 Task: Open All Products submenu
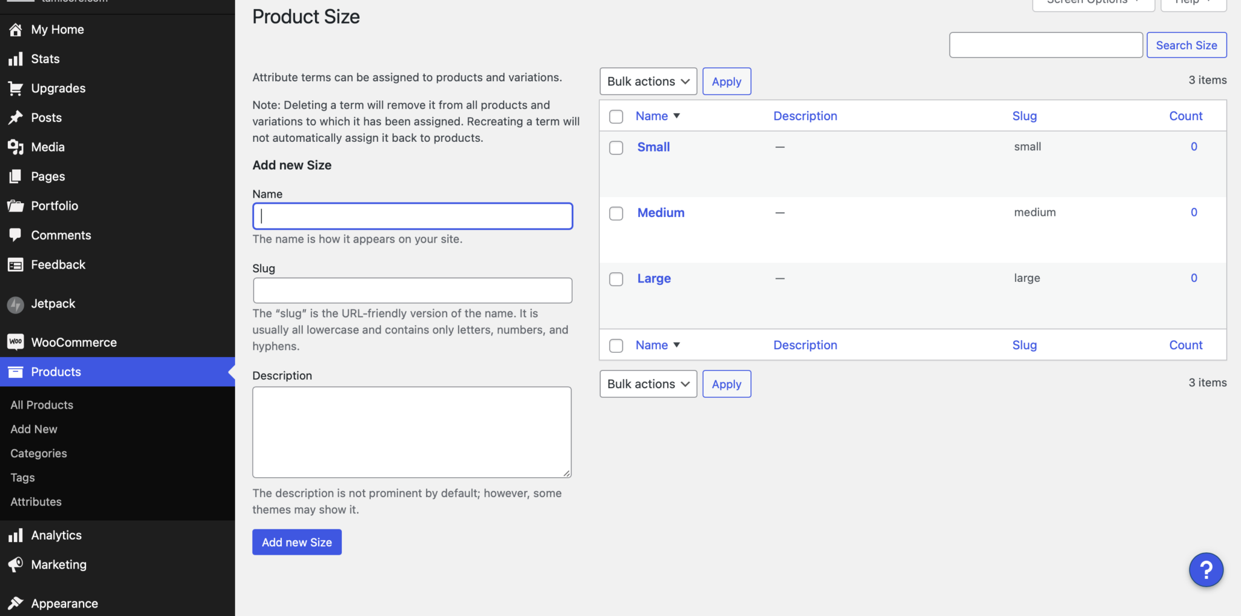coord(42,405)
